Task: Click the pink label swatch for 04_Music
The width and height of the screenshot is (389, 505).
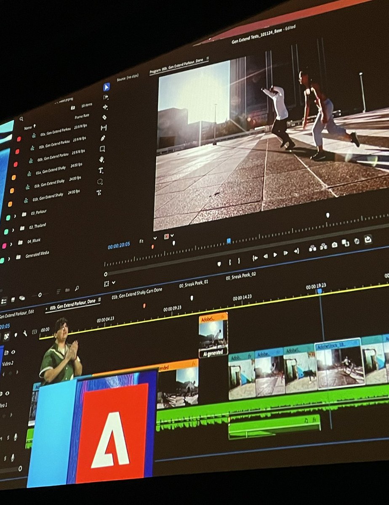Action: pyautogui.click(x=4, y=245)
